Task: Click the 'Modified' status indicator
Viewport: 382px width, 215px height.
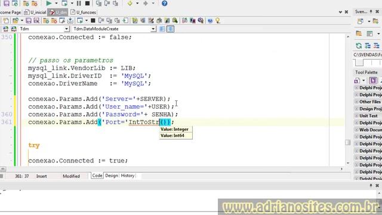Action: 71,176
